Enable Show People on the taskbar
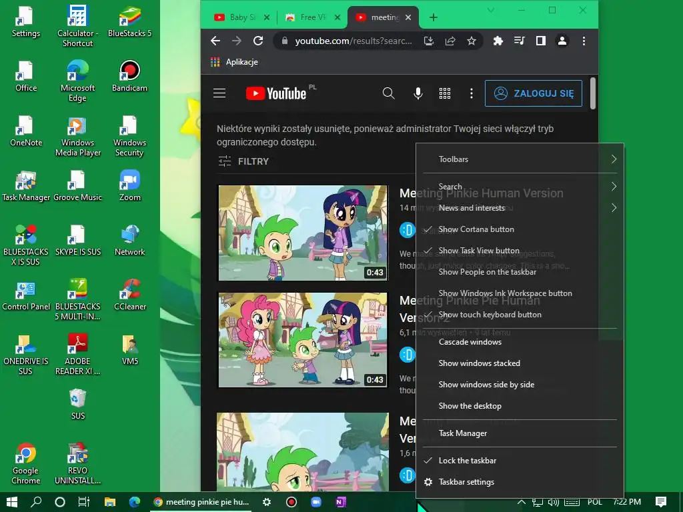Screen dimensions: 683x512 tap(520, 272)
